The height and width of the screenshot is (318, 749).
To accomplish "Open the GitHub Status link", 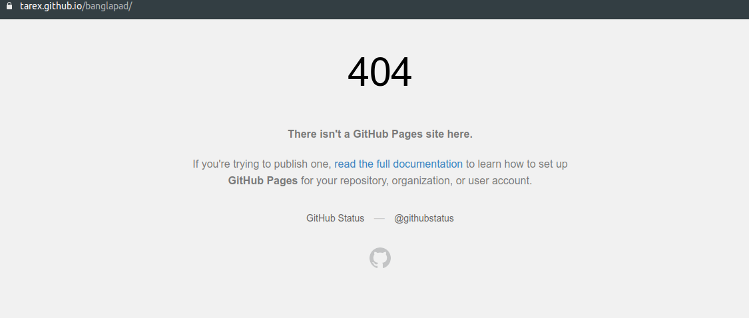I will (335, 218).
